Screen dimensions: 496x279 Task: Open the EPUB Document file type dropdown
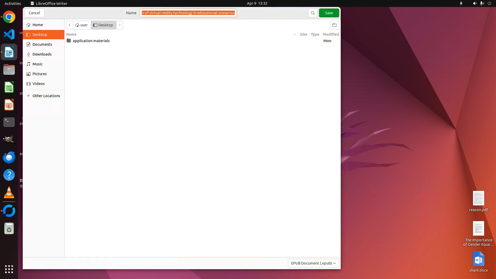(x=313, y=263)
